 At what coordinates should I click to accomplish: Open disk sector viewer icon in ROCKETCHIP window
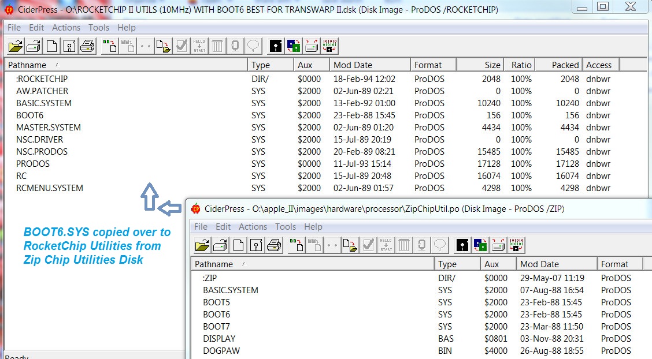276,46
